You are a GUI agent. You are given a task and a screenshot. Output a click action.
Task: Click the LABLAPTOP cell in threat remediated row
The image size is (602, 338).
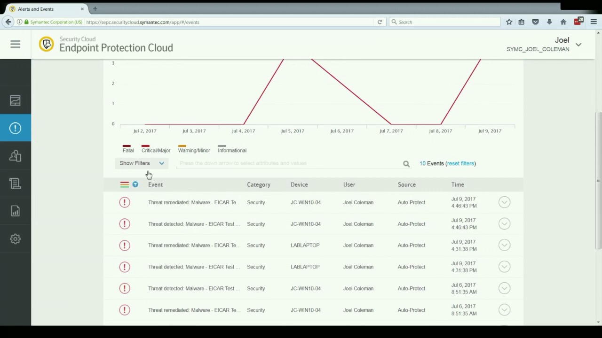(x=305, y=245)
